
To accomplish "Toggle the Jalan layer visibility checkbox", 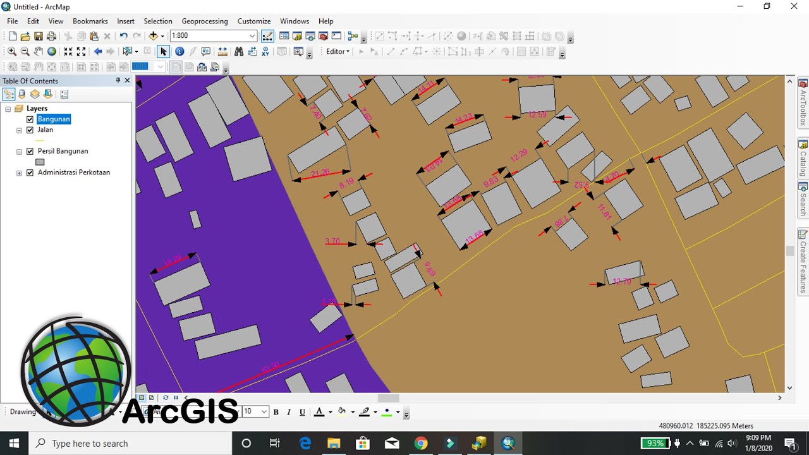I will pos(30,130).
